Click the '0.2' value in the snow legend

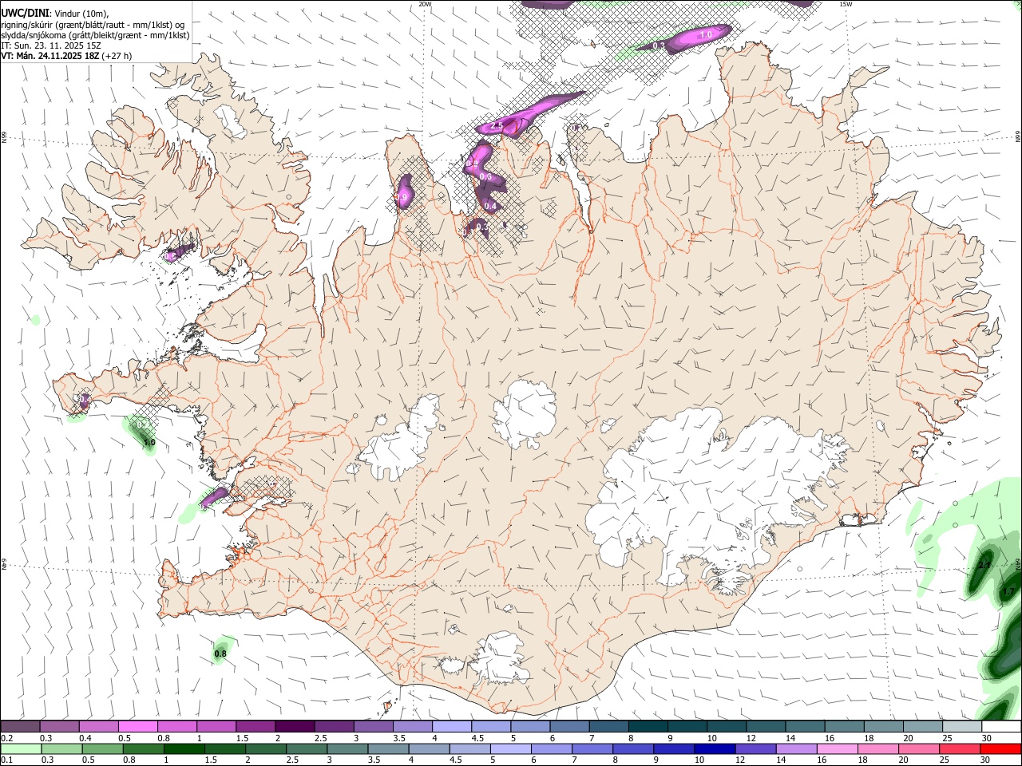[x=7, y=738]
